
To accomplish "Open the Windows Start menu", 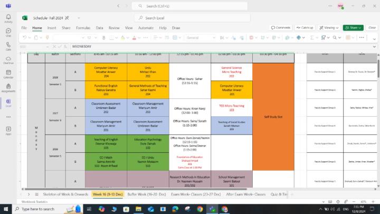I will [x=5, y=209].
